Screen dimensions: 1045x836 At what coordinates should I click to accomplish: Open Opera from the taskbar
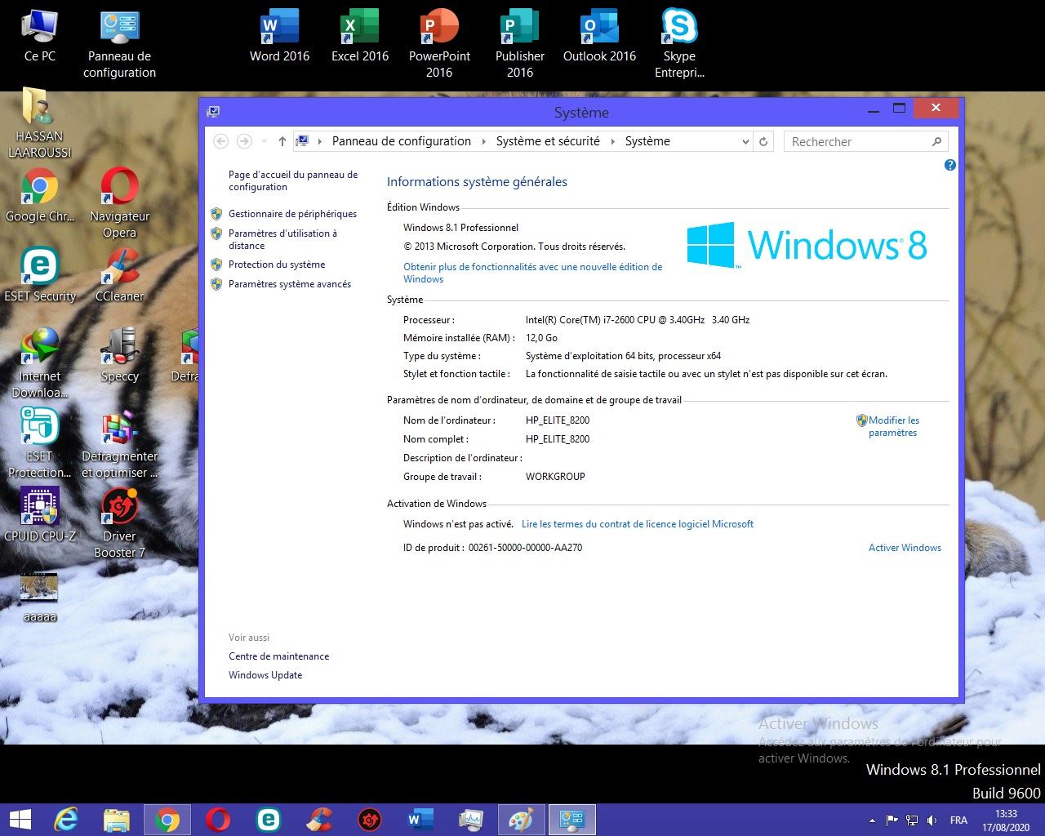(218, 820)
